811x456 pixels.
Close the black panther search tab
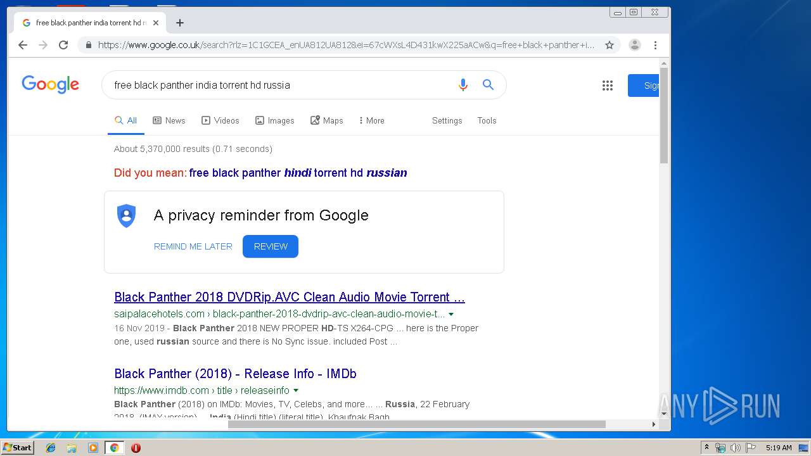pyautogui.click(x=156, y=23)
